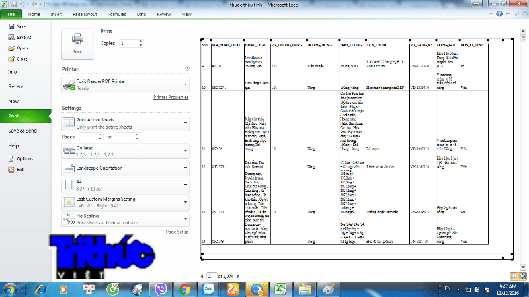Image resolution: width=529 pixels, height=297 pixels.
Task: Toggle Zoom to Page button
Action: coord(522,276)
